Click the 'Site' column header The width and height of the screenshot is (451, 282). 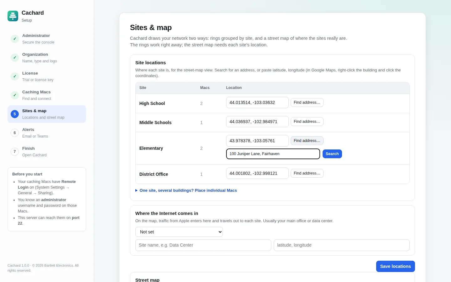143,88
